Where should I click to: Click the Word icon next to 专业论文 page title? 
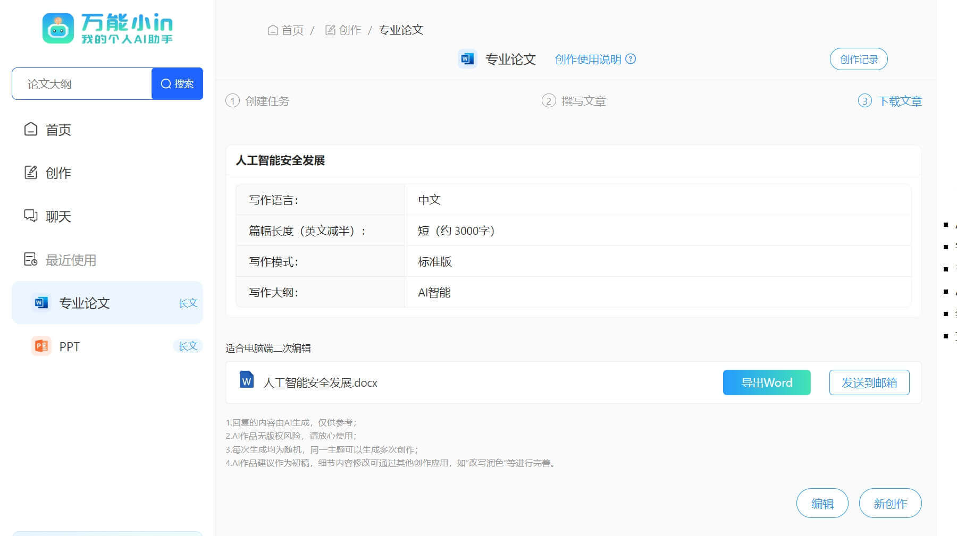(467, 59)
